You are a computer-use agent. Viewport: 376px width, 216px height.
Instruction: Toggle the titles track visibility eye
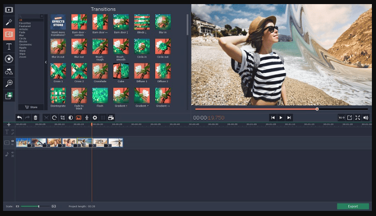pos(13,130)
